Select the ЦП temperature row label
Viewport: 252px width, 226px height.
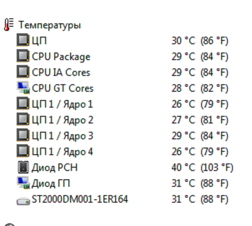click(39, 40)
